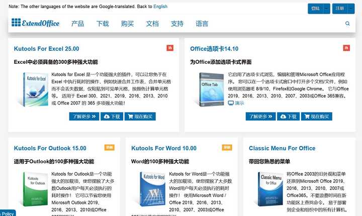The image size is (362, 216).
Task: Click heading 适用于Outlook的100多种强大功能
Action: (x=54, y=161)
